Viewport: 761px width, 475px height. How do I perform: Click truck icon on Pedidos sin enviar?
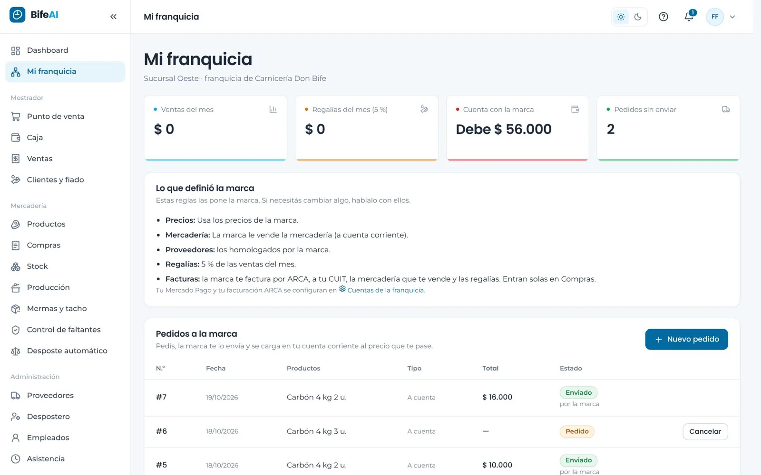click(x=726, y=109)
